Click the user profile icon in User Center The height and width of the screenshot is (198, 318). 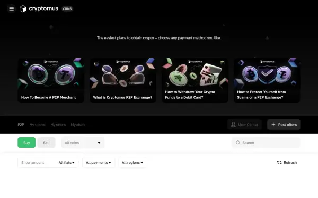coord(233,125)
